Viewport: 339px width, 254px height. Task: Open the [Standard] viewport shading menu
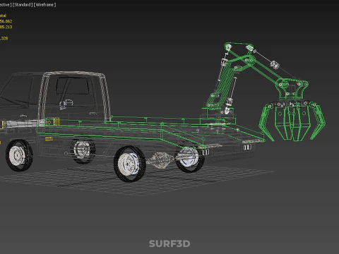tap(23, 5)
